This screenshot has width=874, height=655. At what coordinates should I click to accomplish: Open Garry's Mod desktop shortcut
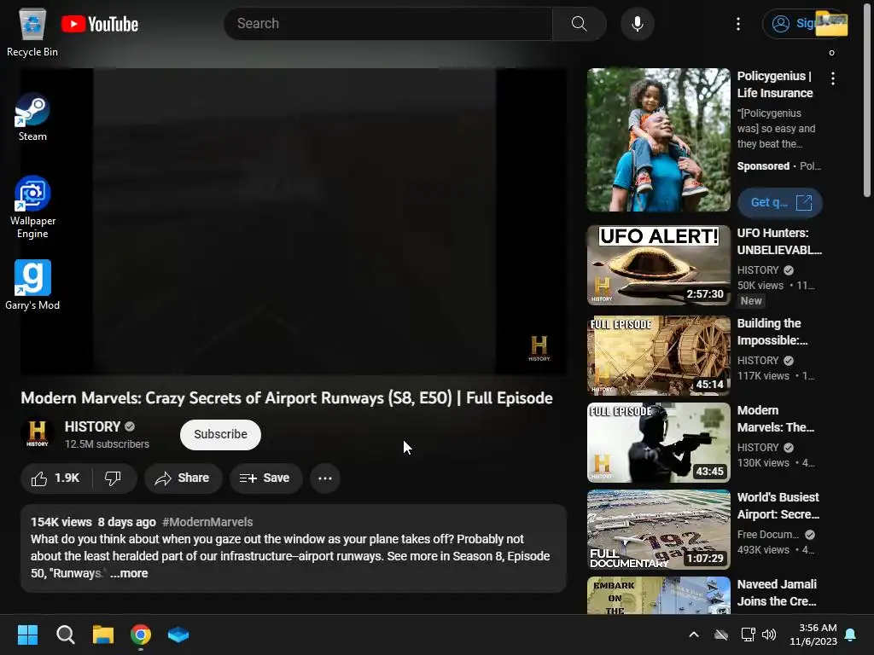(x=32, y=285)
